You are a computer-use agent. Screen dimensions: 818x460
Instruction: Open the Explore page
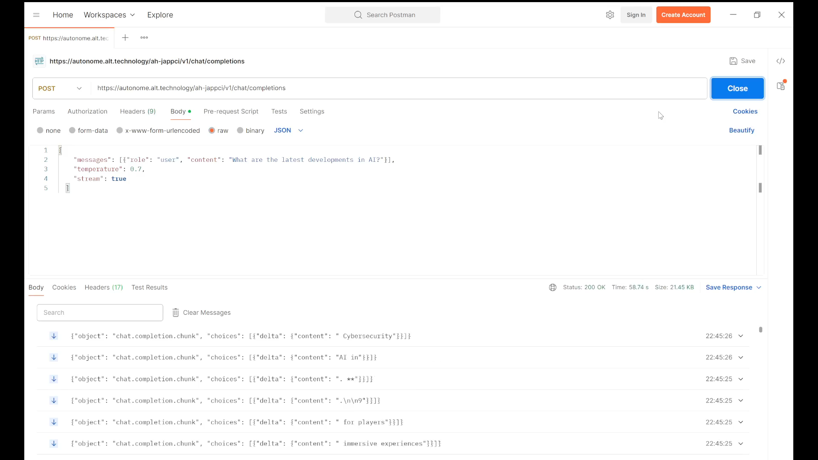[160, 15]
